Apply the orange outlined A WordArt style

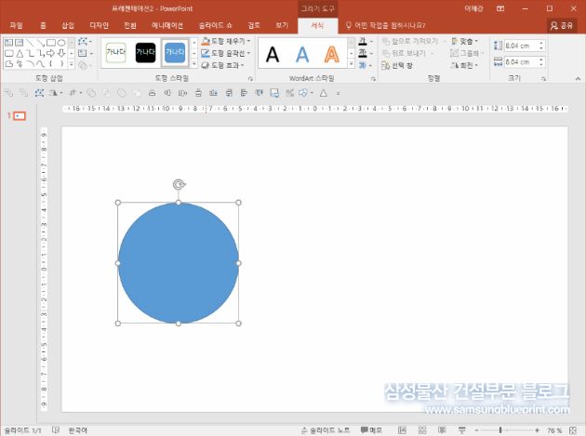[331, 55]
